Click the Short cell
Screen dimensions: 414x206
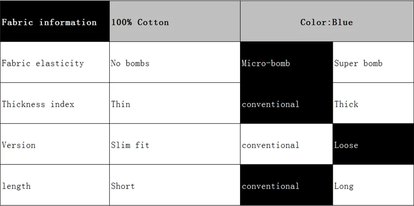(x=175, y=185)
